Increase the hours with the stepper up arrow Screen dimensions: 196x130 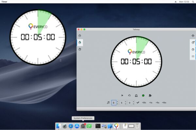point(118,101)
